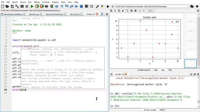The image size is (200, 112).
Task: Step out of function in debugger
Action: coord(72,6)
